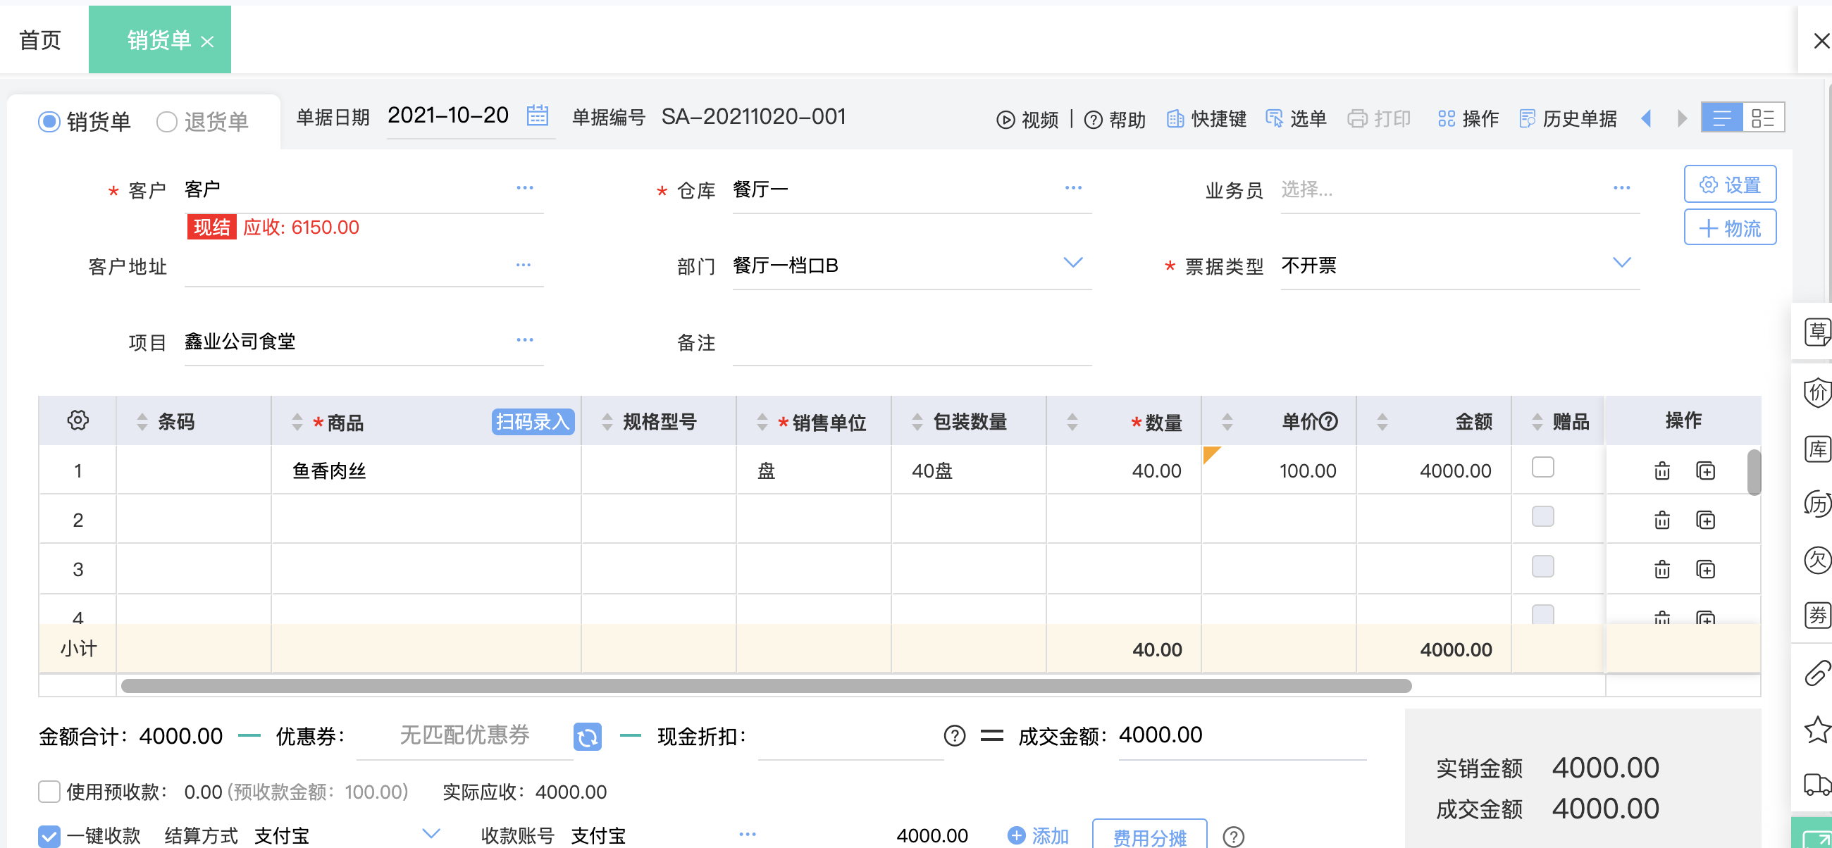This screenshot has height=848, width=1832.
Task: Open receiving account selector ellipsis
Action: (748, 834)
